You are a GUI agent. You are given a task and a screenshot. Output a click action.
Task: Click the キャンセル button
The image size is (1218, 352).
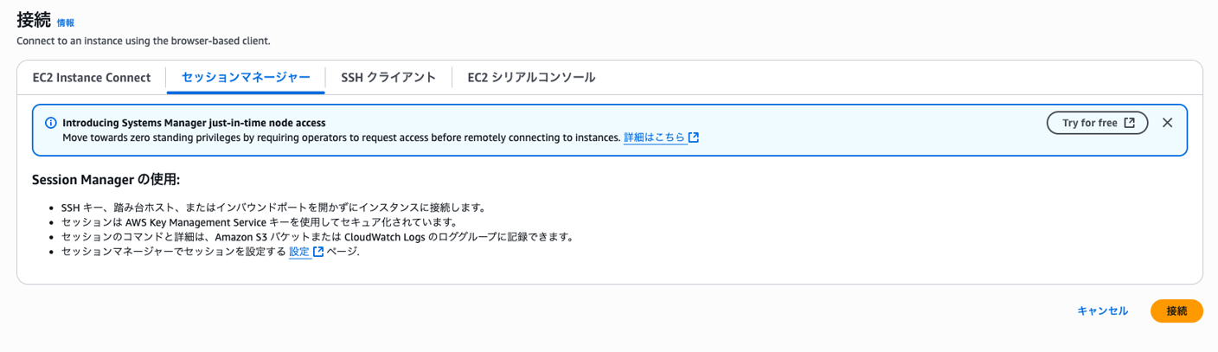click(1102, 311)
